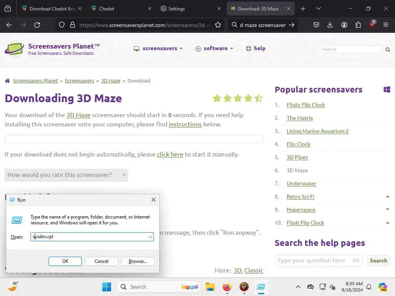Open the Retro Sci-Fi link

300,197
